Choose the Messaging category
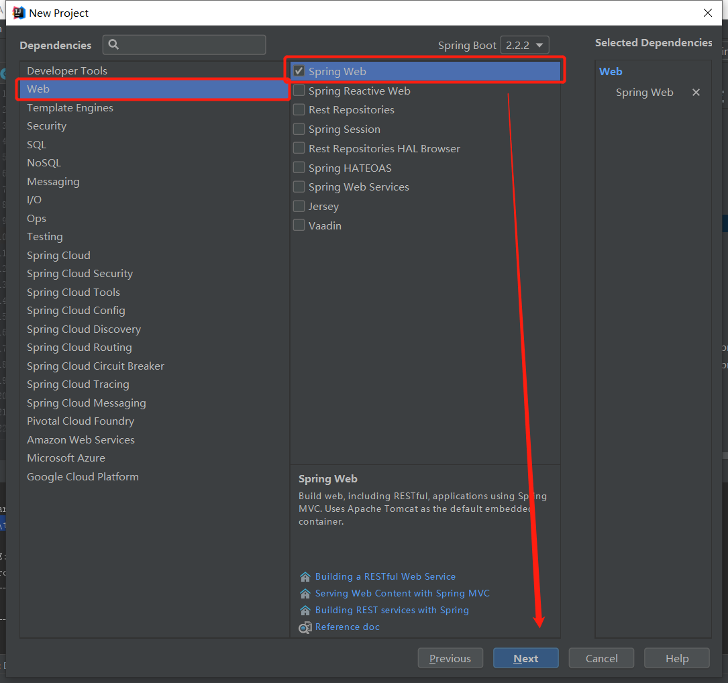This screenshot has height=683, width=728. (154, 182)
